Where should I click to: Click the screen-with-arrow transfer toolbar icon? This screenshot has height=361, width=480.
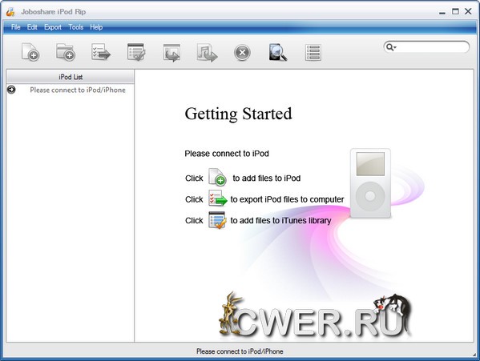(171, 53)
